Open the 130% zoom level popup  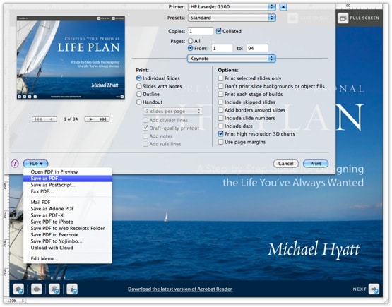pos(16,301)
